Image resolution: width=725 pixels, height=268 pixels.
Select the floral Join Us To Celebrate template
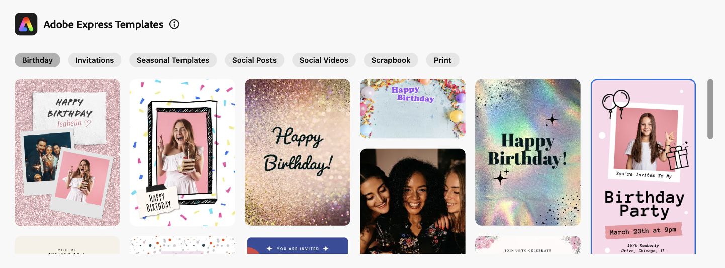click(528, 245)
